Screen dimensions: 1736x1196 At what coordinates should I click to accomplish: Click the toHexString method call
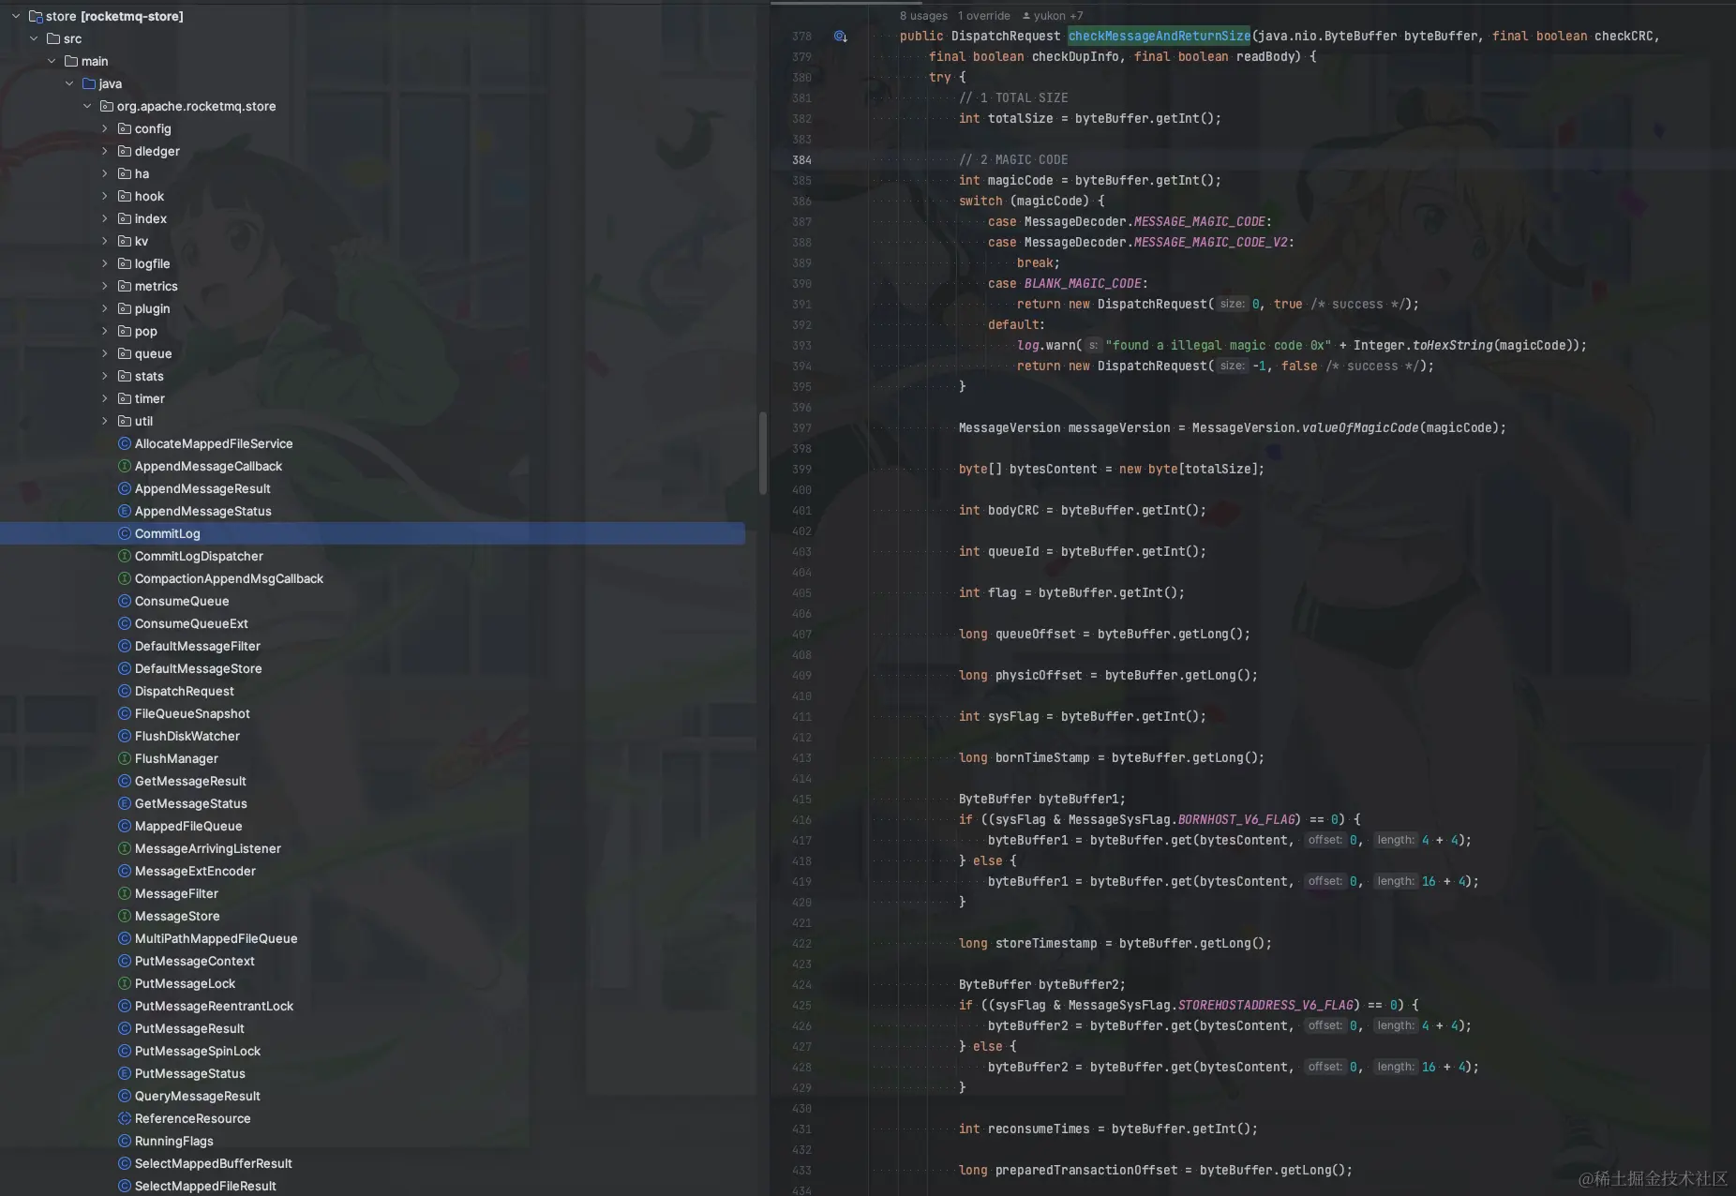[x=1452, y=345]
